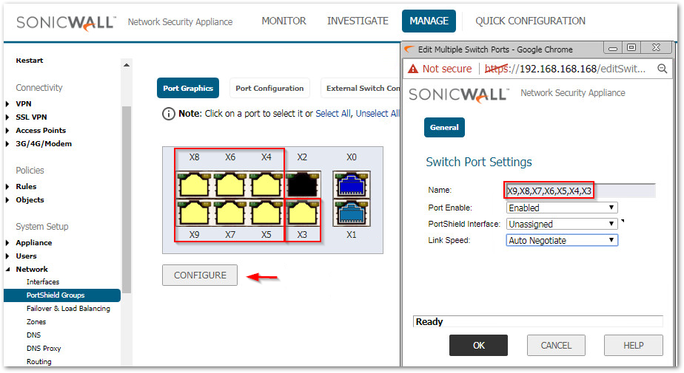Click the CONFIGURE button
Screen dimensions: 684x373
[200, 276]
